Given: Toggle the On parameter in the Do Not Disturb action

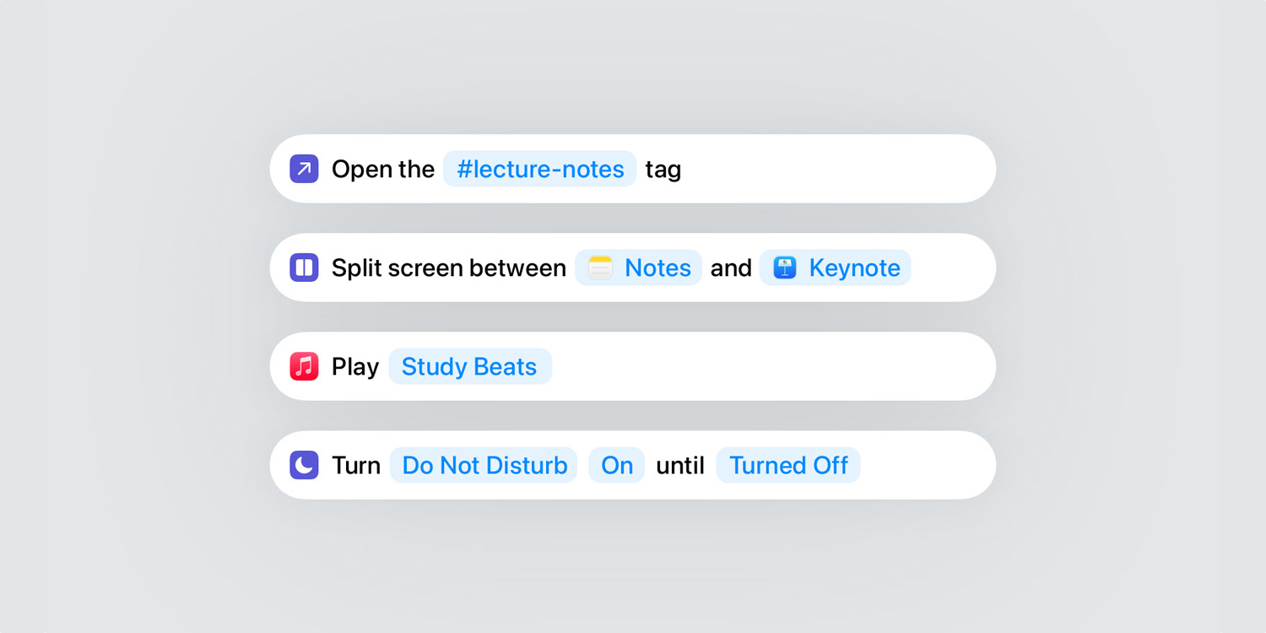Looking at the screenshot, I should [x=616, y=465].
